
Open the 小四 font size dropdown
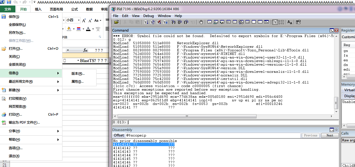coord(78,20)
